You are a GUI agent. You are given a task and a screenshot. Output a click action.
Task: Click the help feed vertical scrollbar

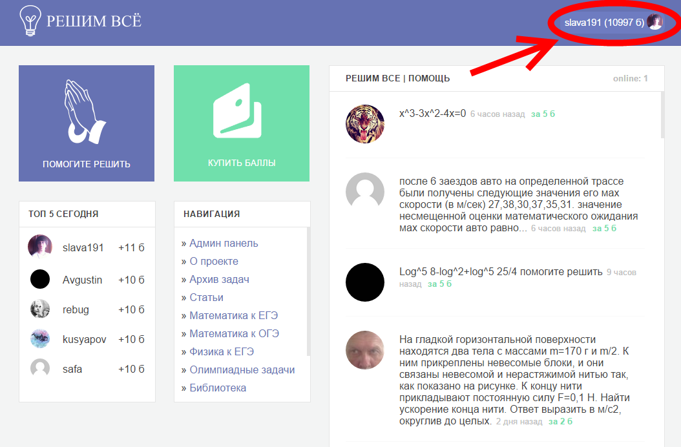tap(662, 115)
